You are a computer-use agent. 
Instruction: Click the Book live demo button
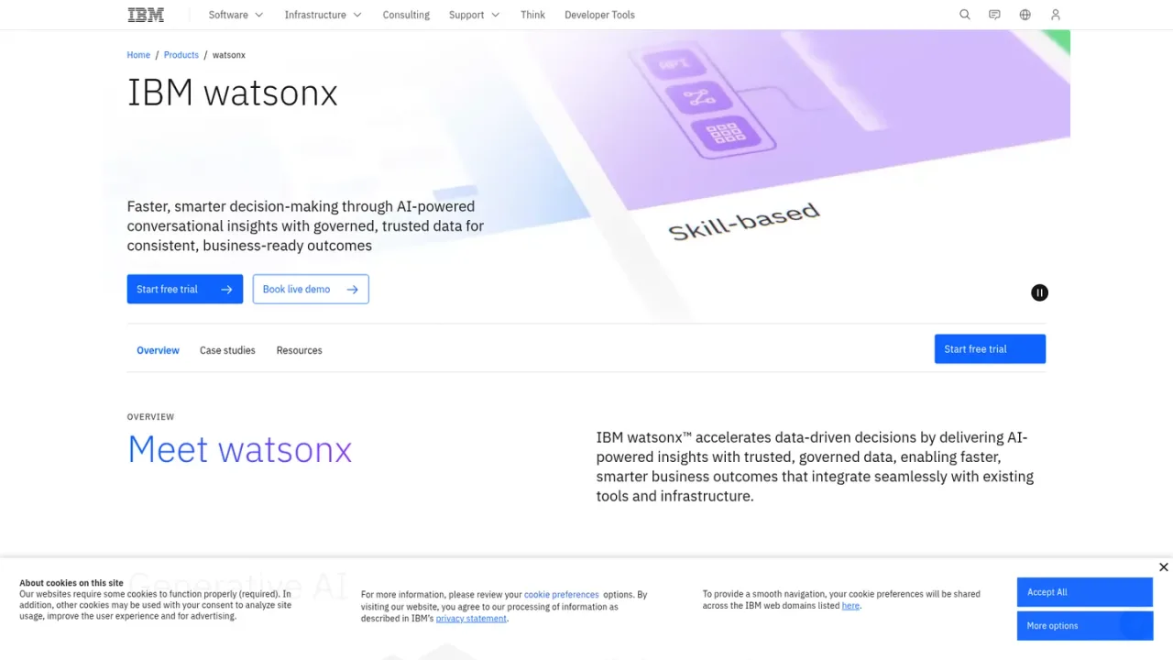(x=311, y=289)
